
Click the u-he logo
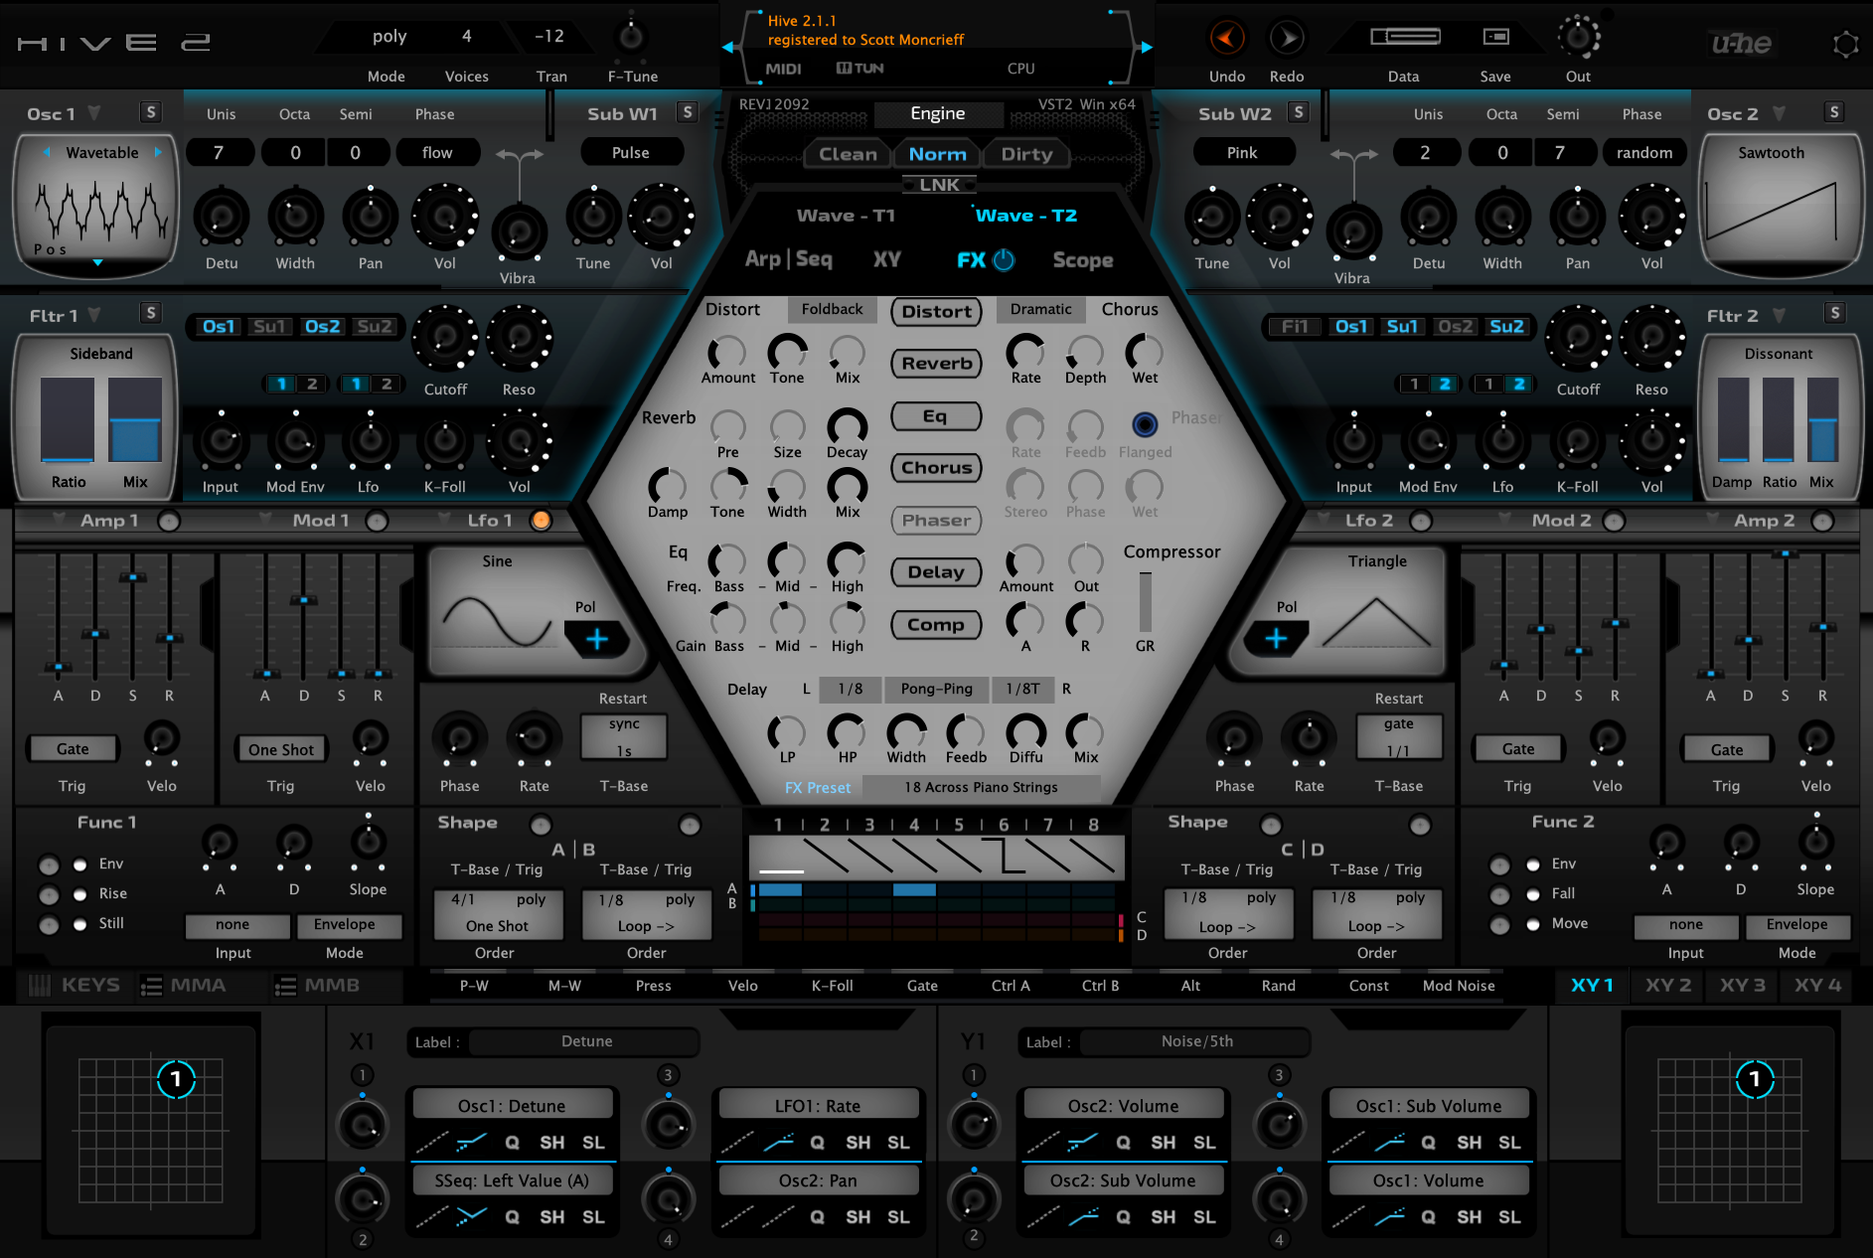click(1741, 43)
